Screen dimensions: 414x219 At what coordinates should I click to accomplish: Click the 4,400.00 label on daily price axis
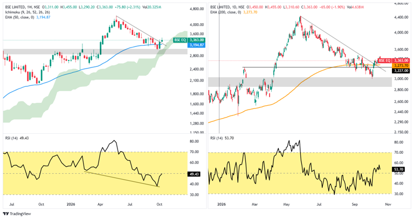(x=402, y=17)
